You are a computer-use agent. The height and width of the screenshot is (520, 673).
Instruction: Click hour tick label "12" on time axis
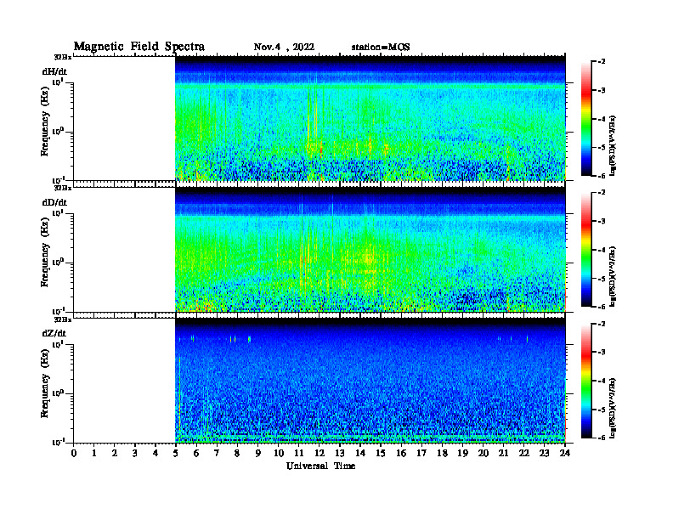point(320,454)
